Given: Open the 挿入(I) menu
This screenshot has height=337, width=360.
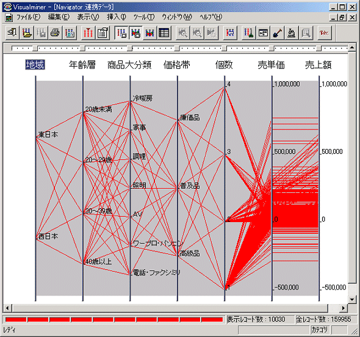Looking at the screenshot, I should point(117,17).
